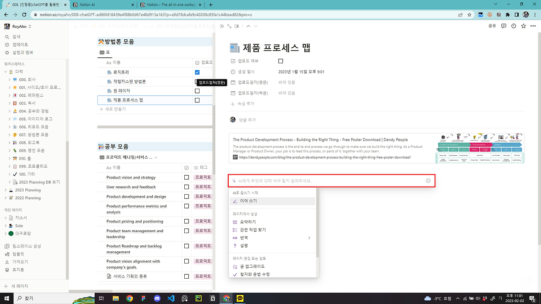Expand the 000. 회사 page
The height and width of the screenshot is (304, 541).
(x=9, y=79)
